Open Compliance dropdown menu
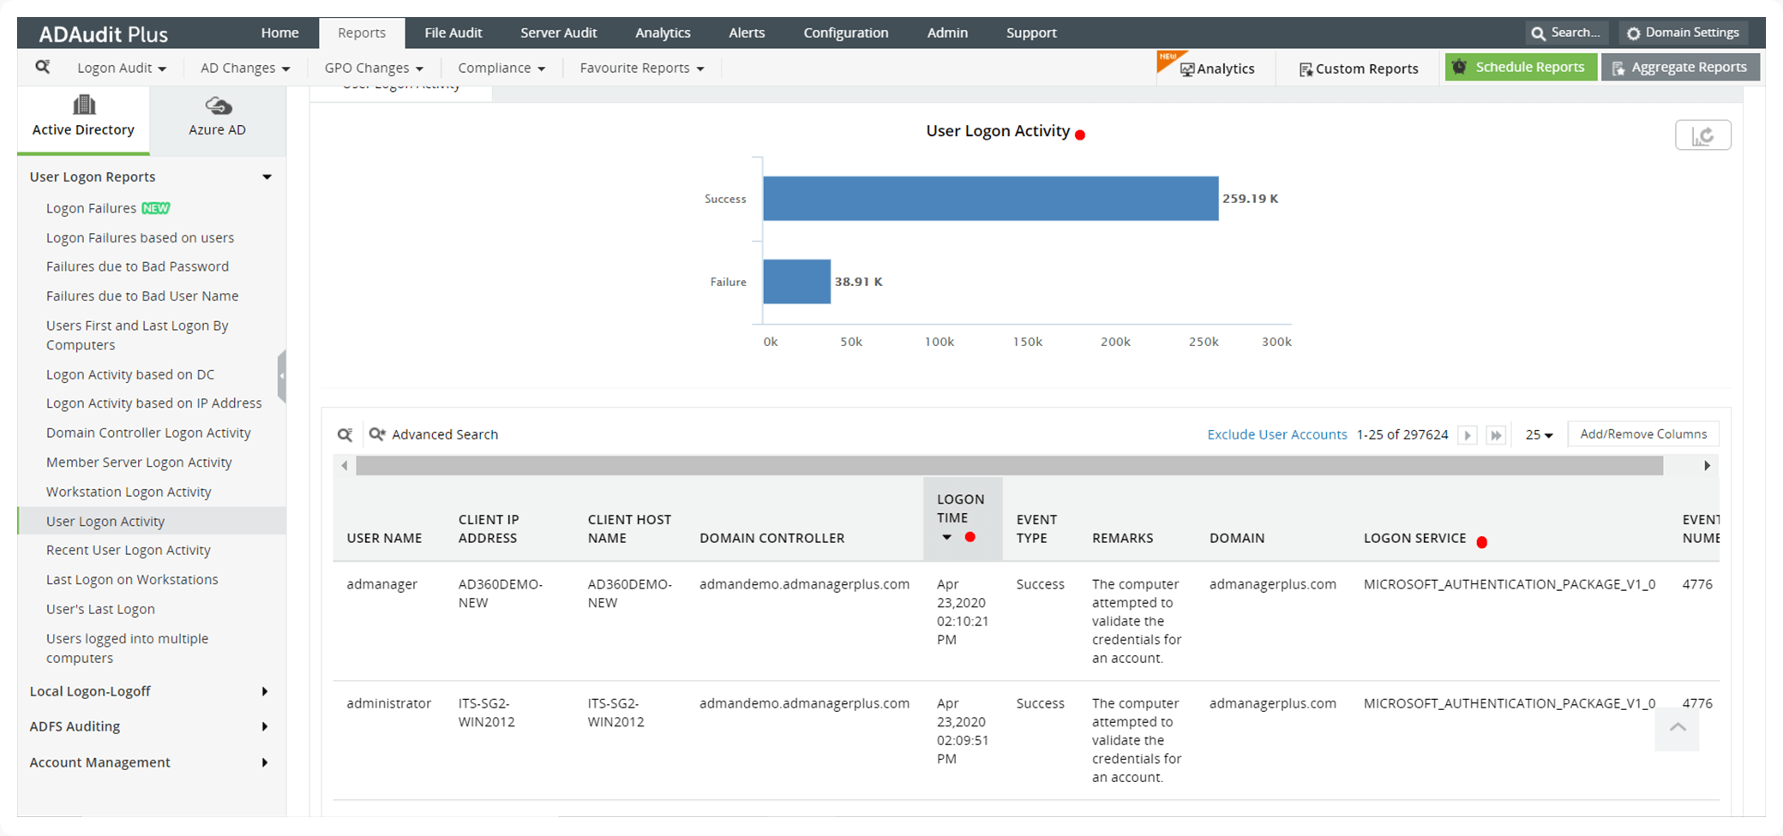 pyautogui.click(x=501, y=68)
